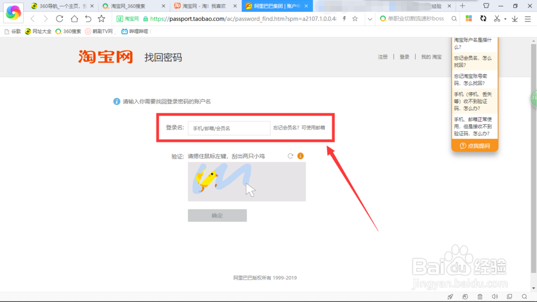
Task: Click the 登录 link
Action: pyautogui.click(x=404, y=57)
